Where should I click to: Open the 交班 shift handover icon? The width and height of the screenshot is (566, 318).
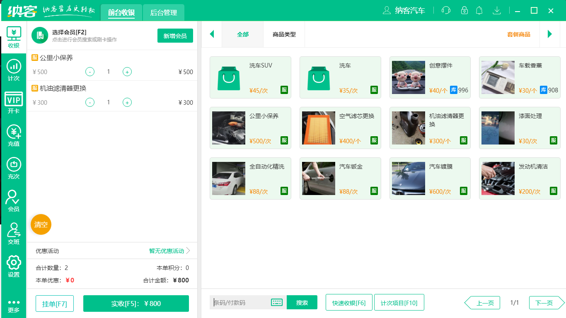(x=14, y=234)
